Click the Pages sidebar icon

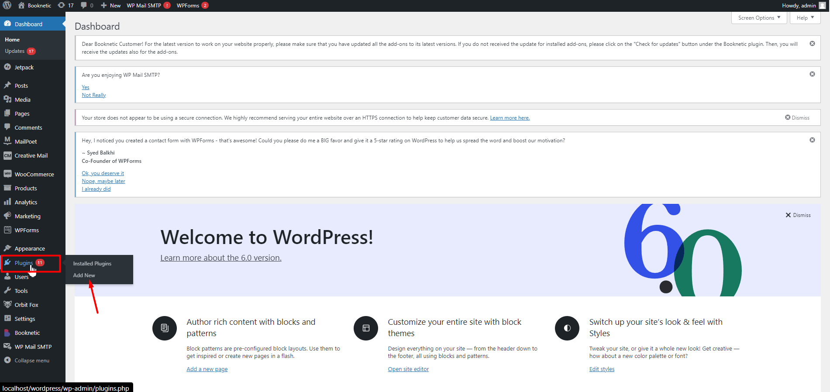(x=7, y=113)
